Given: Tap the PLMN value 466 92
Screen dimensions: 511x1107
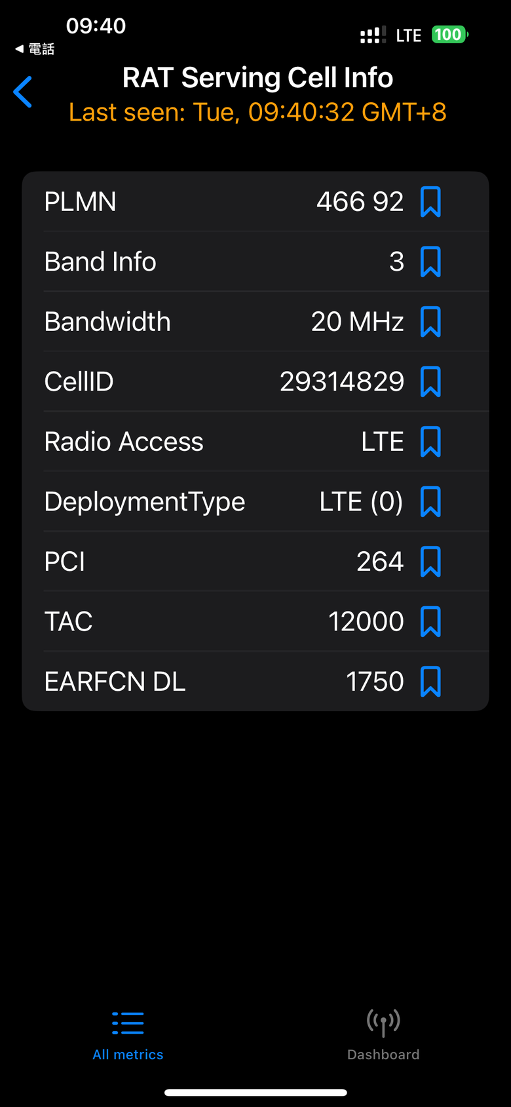Looking at the screenshot, I should [360, 202].
